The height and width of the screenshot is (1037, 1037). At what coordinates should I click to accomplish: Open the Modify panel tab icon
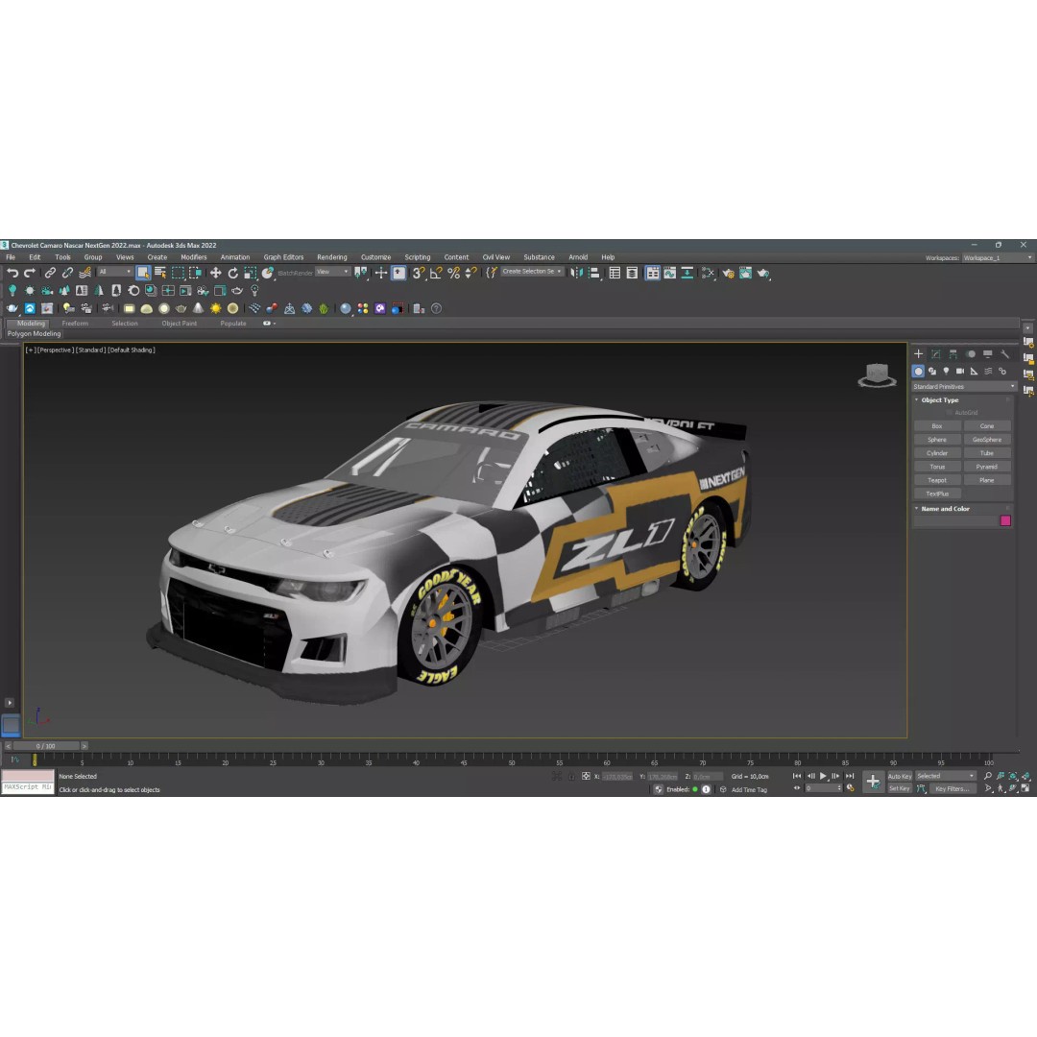(x=936, y=354)
